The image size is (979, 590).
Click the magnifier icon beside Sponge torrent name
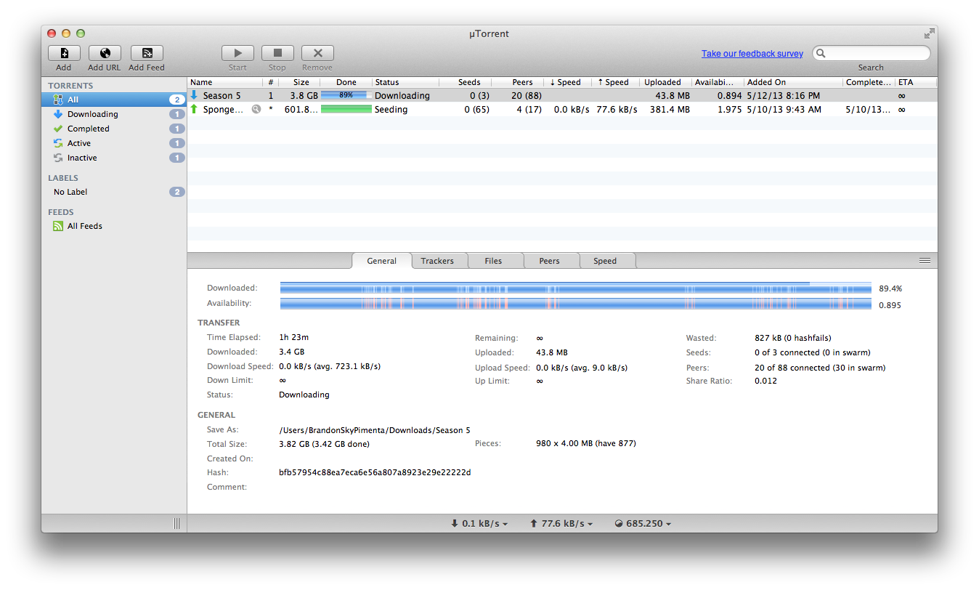256,109
